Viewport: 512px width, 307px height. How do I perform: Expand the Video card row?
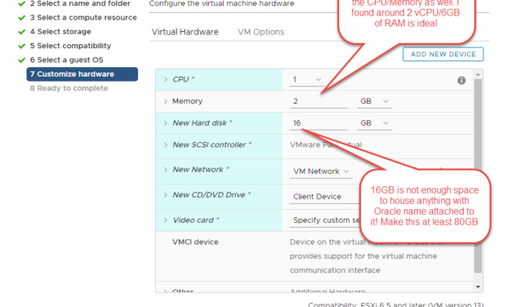[165, 220]
